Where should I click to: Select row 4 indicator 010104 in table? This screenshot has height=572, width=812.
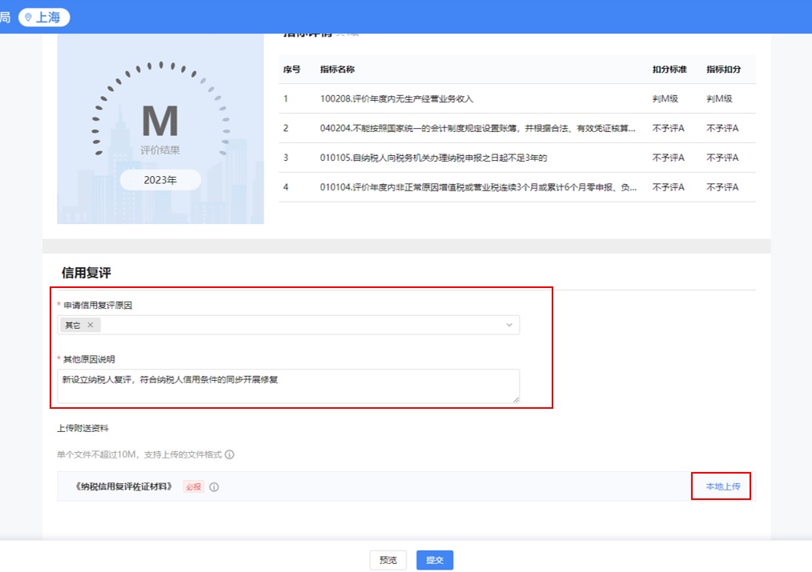(478, 187)
